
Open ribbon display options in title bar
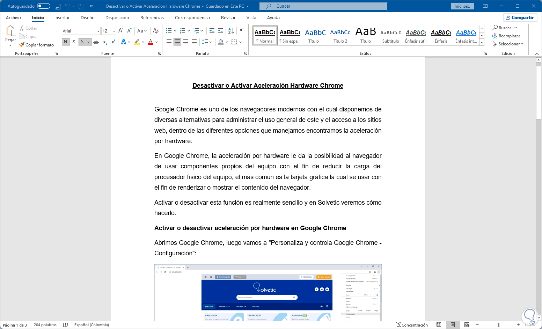[485, 6]
